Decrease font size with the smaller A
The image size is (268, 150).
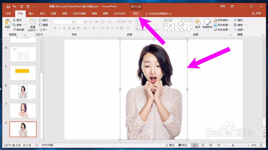[90, 22]
